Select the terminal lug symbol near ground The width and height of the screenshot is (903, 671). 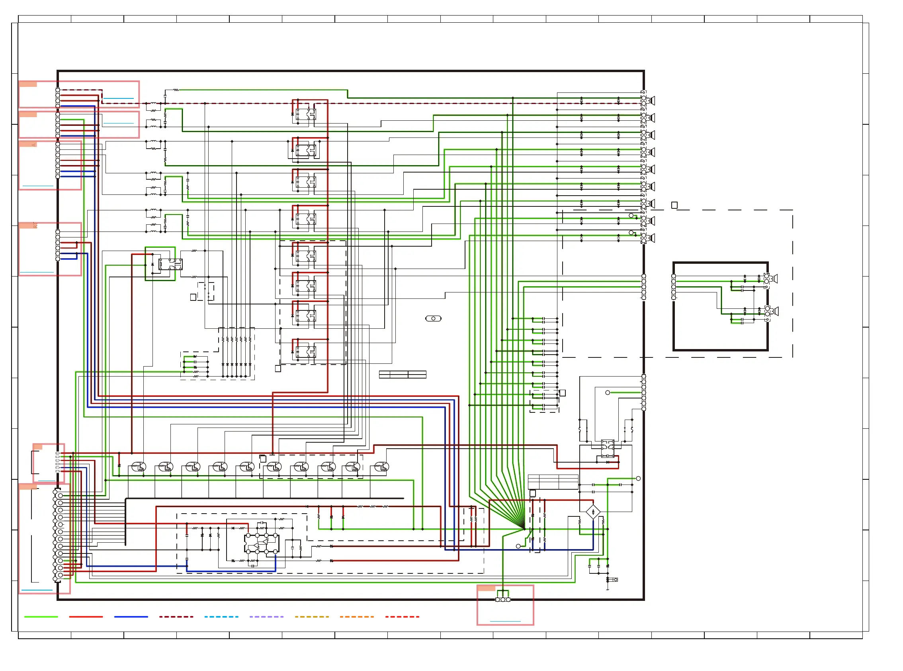coord(613,580)
